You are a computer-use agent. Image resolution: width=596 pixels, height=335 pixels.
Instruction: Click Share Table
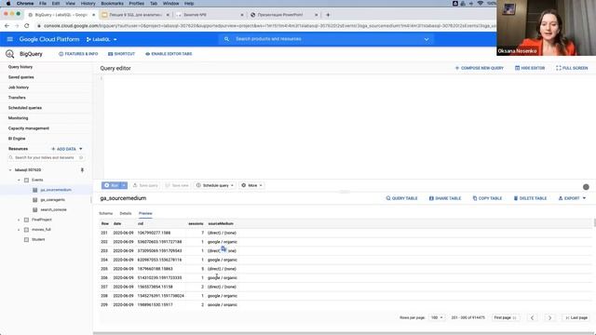(x=445, y=198)
